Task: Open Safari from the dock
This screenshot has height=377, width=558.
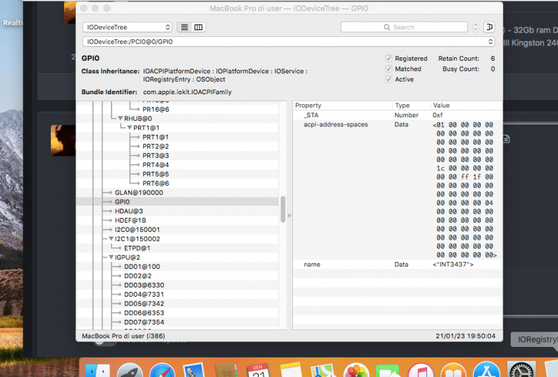Action: click(161, 371)
